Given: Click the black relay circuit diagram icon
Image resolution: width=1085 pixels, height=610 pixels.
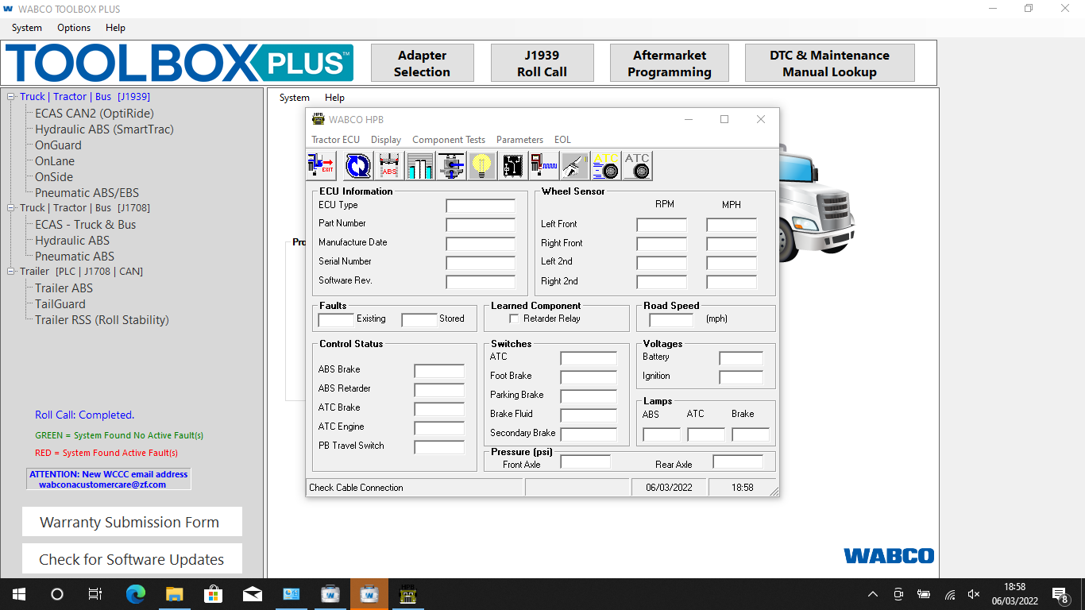Looking at the screenshot, I should 513,166.
